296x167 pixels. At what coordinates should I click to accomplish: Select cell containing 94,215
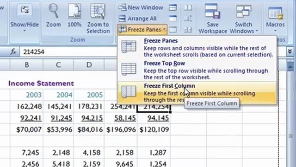click(x=89, y=118)
